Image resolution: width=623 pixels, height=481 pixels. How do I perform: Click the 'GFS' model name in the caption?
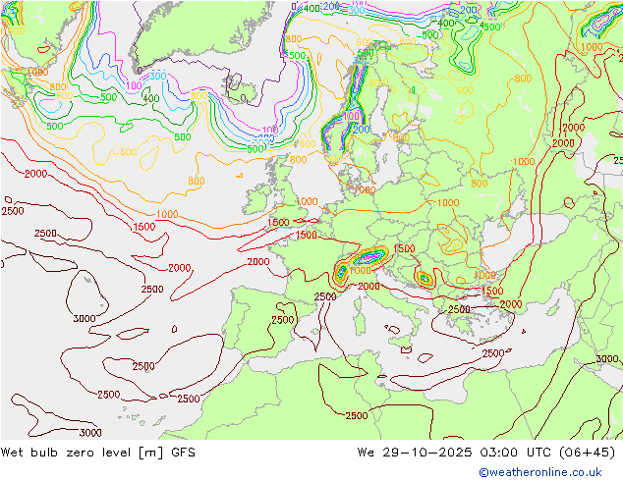(183, 453)
